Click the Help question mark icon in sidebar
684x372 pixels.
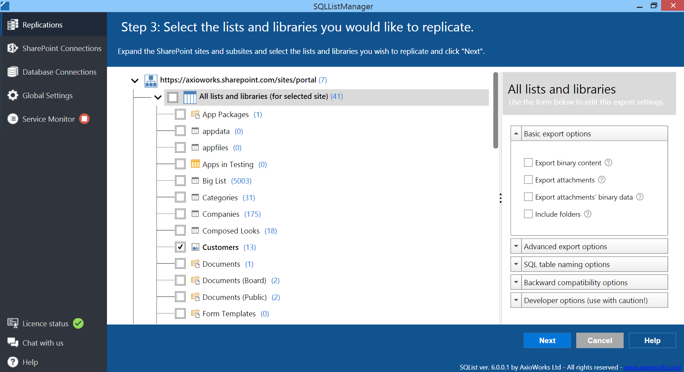(x=13, y=362)
